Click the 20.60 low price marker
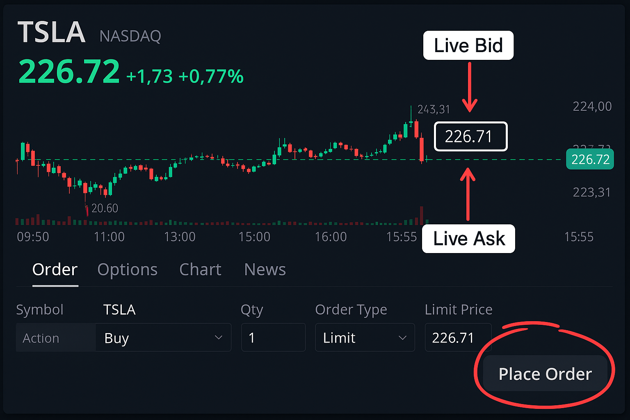The width and height of the screenshot is (630, 420). (105, 208)
